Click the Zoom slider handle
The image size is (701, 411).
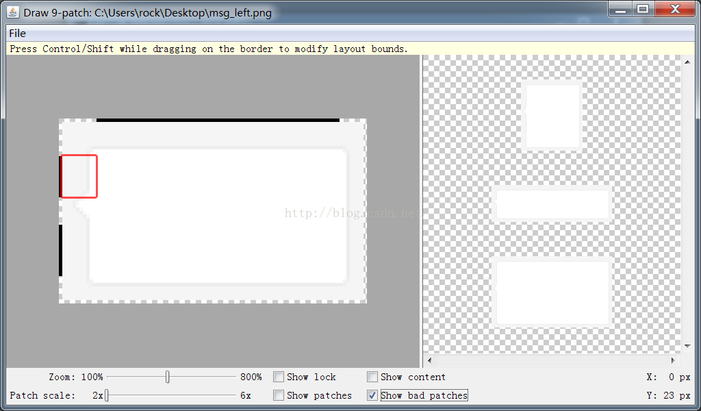167,377
